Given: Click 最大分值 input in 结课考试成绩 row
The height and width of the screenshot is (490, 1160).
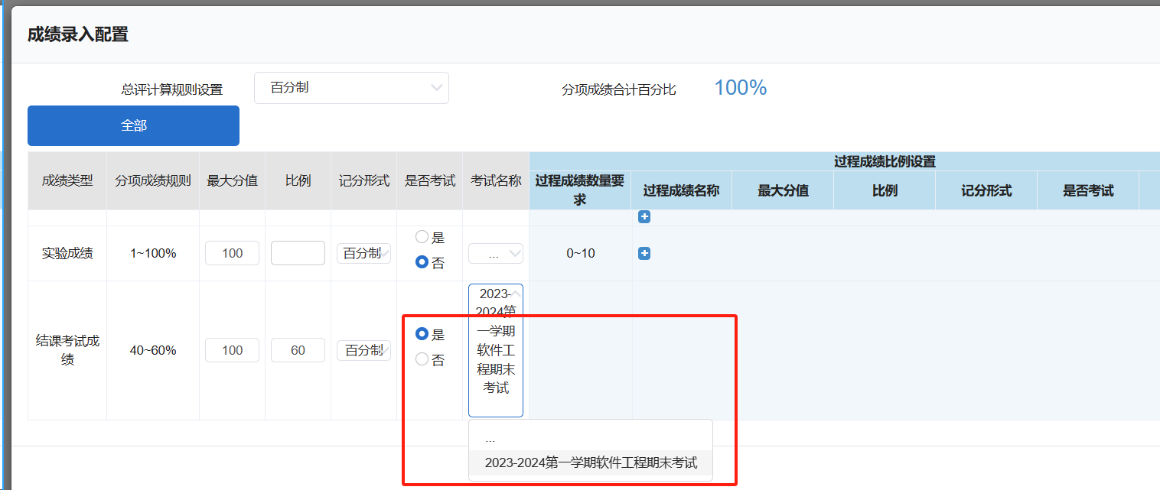Looking at the screenshot, I should [232, 350].
